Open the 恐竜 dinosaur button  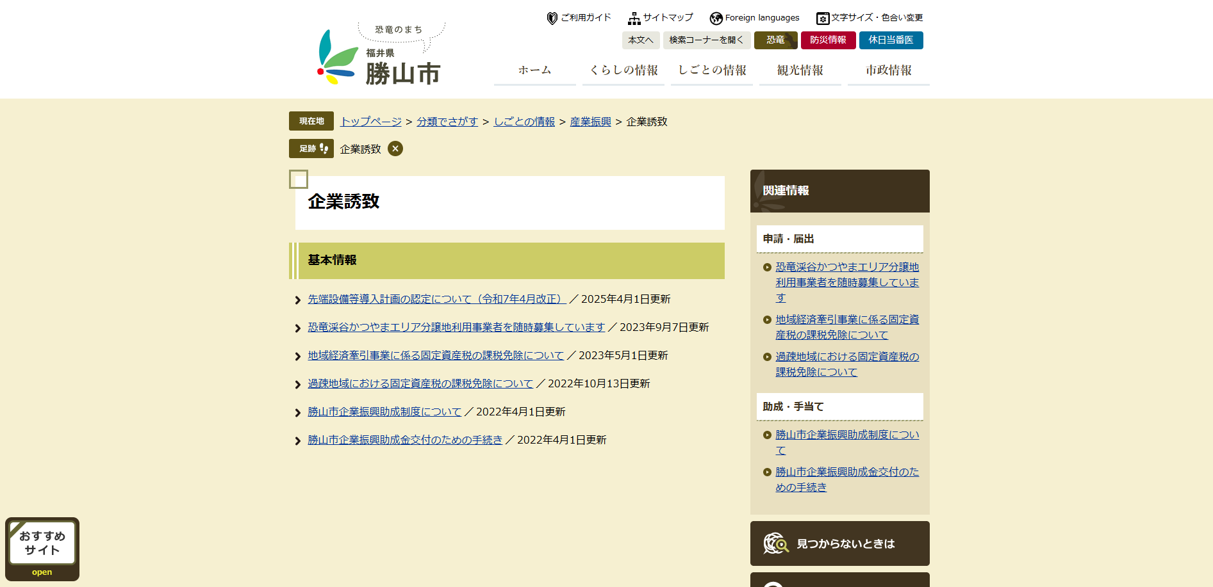[776, 40]
